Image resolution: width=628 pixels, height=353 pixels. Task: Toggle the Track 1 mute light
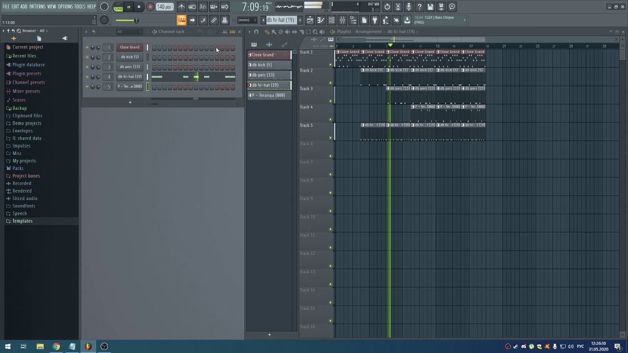330,65
